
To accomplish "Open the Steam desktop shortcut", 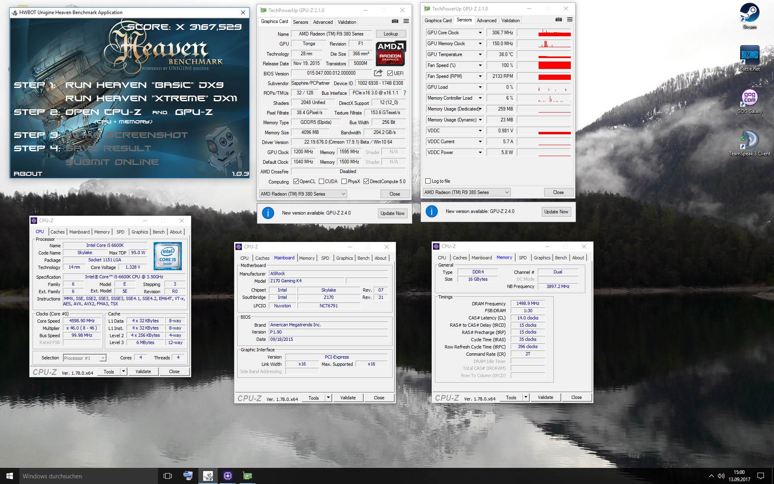I will (x=749, y=16).
